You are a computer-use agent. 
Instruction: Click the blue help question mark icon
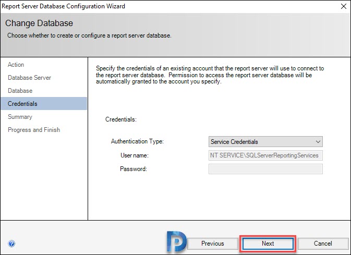pos(11,244)
